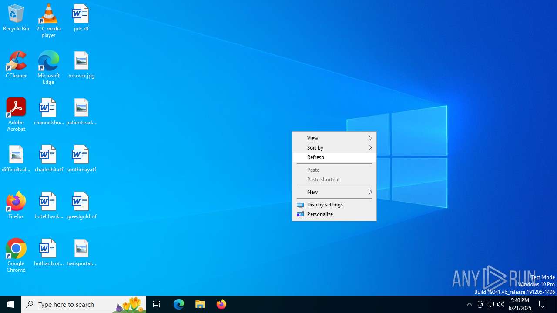Open the volume speaker tray icon
The height and width of the screenshot is (313, 557).
[501, 304]
